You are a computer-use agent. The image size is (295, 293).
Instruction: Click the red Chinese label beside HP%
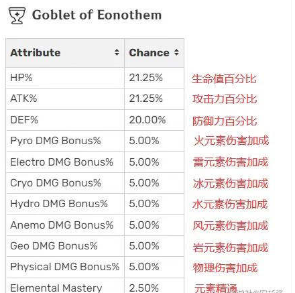click(224, 78)
